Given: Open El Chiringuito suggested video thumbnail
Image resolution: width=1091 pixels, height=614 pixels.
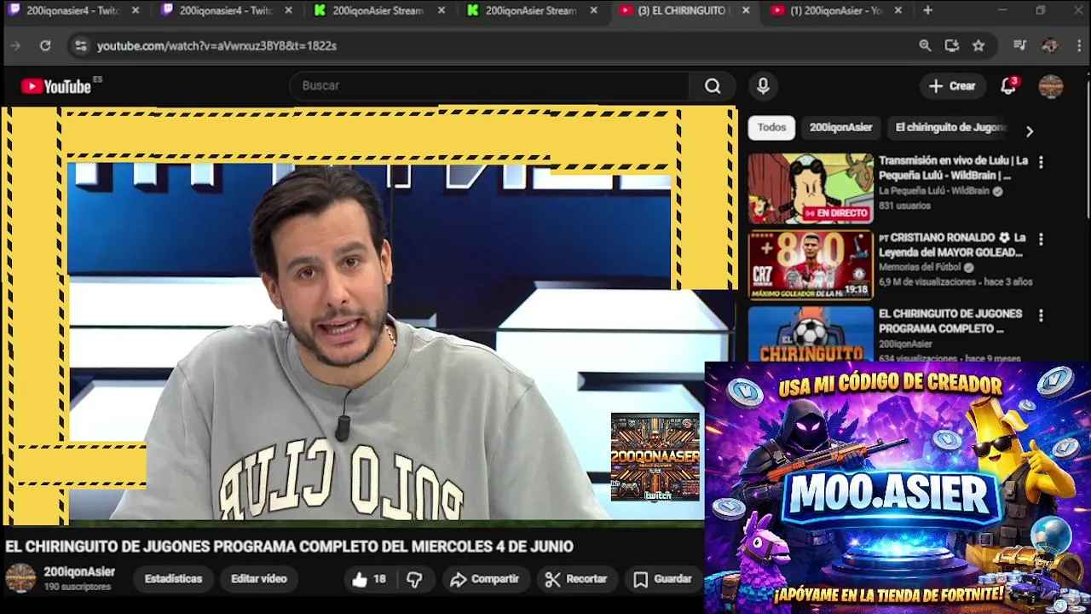Looking at the screenshot, I should point(811,334).
